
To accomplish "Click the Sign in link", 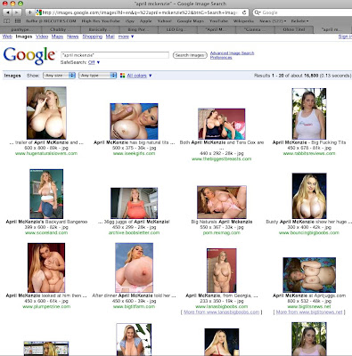I will tap(345, 36).
